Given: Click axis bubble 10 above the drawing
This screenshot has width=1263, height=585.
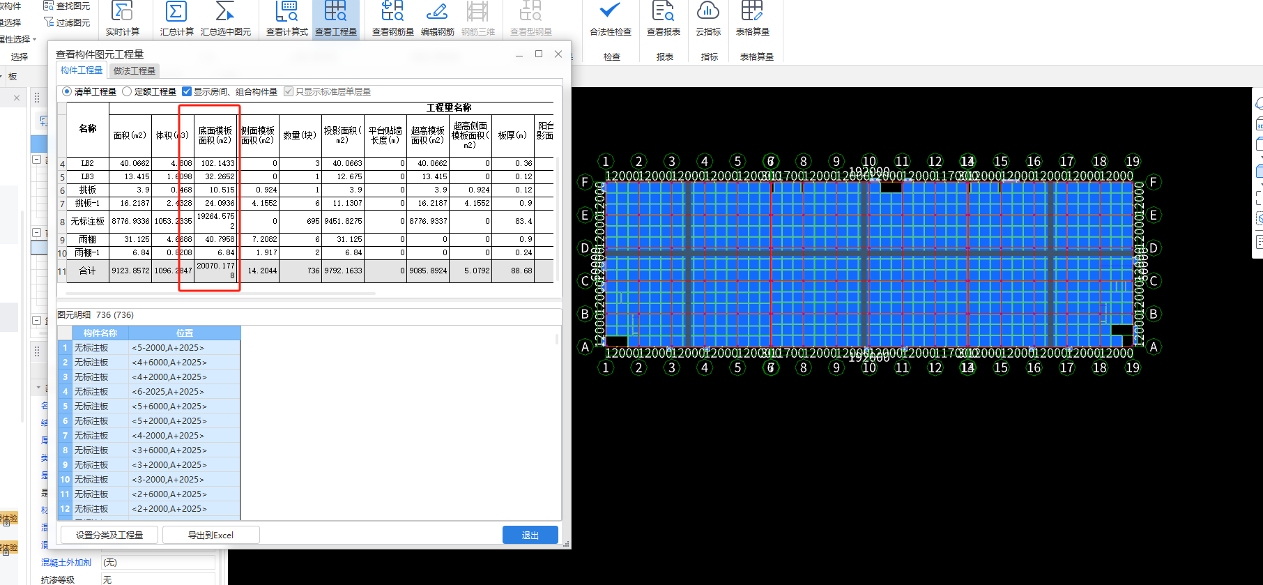Looking at the screenshot, I should tap(869, 161).
